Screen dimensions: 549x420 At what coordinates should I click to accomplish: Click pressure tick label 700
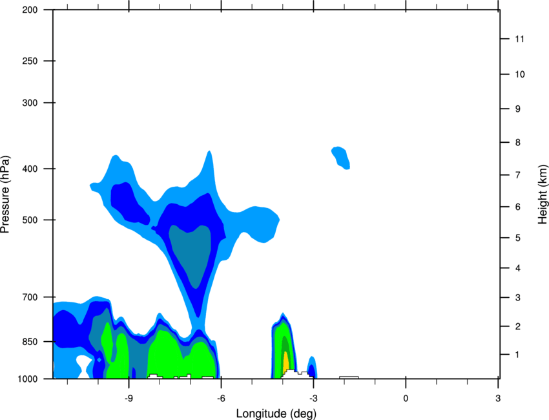click(x=30, y=297)
